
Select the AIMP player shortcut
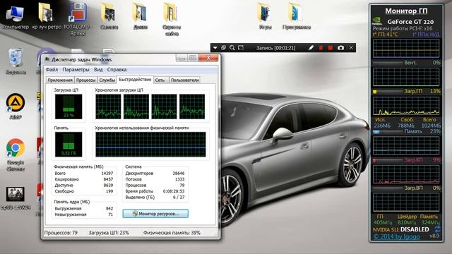(16, 106)
